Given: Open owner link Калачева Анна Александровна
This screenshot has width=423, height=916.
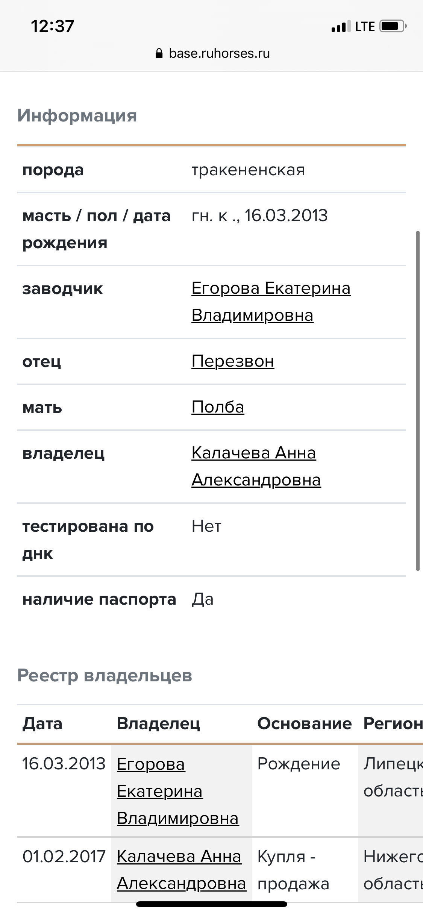Looking at the screenshot, I should tap(256, 466).
